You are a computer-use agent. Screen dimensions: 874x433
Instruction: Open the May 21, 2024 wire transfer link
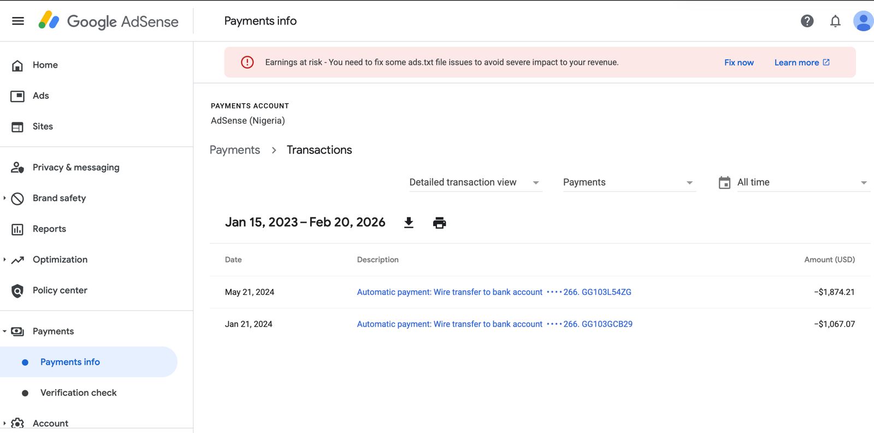493,292
